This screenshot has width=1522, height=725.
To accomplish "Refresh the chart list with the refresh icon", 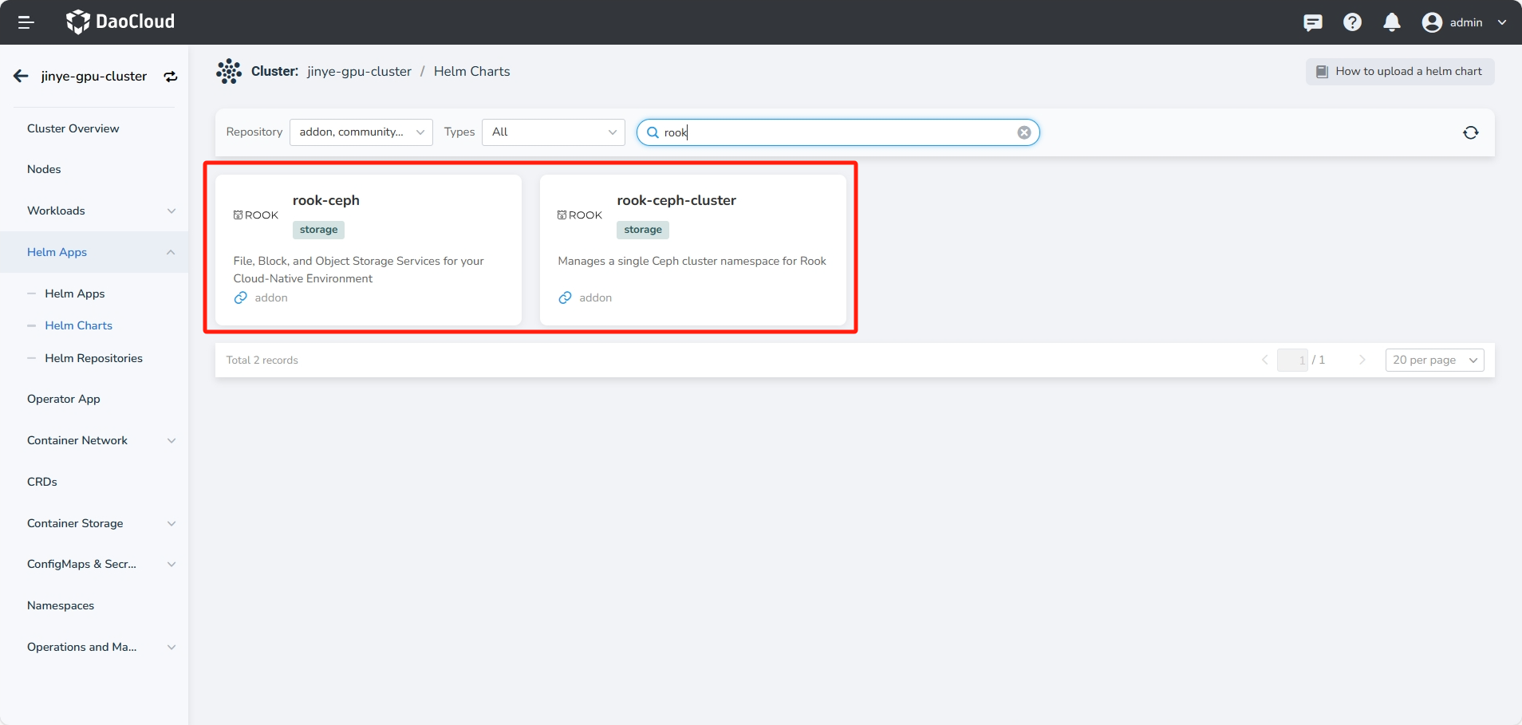I will click(1471, 132).
